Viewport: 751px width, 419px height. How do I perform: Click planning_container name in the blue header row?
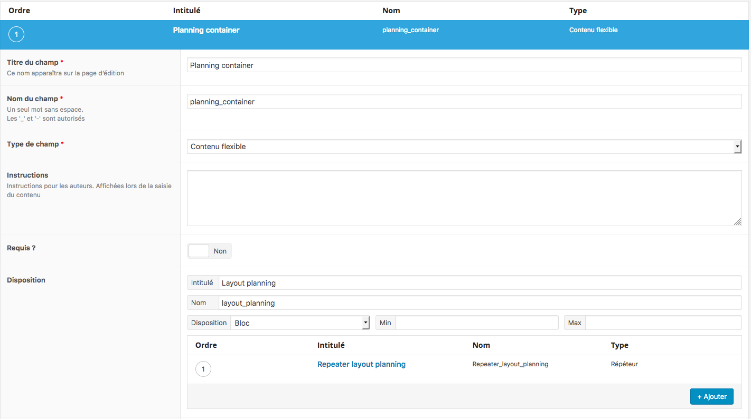pos(410,30)
